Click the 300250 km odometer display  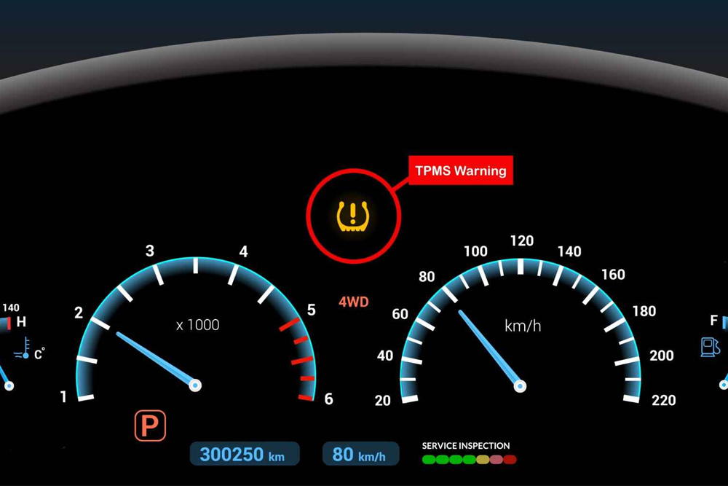coord(244,455)
